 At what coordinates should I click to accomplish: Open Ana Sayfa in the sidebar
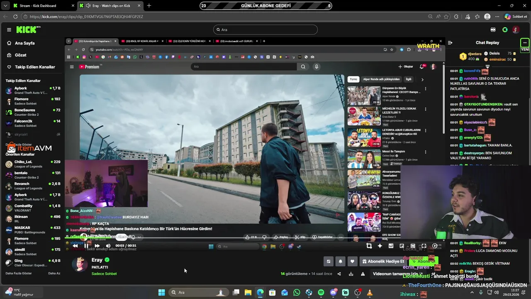coord(24,43)
